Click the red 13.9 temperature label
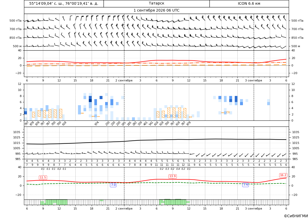This screenshot has height=218, width=308. pyautogui.click(x=173, y=176)
